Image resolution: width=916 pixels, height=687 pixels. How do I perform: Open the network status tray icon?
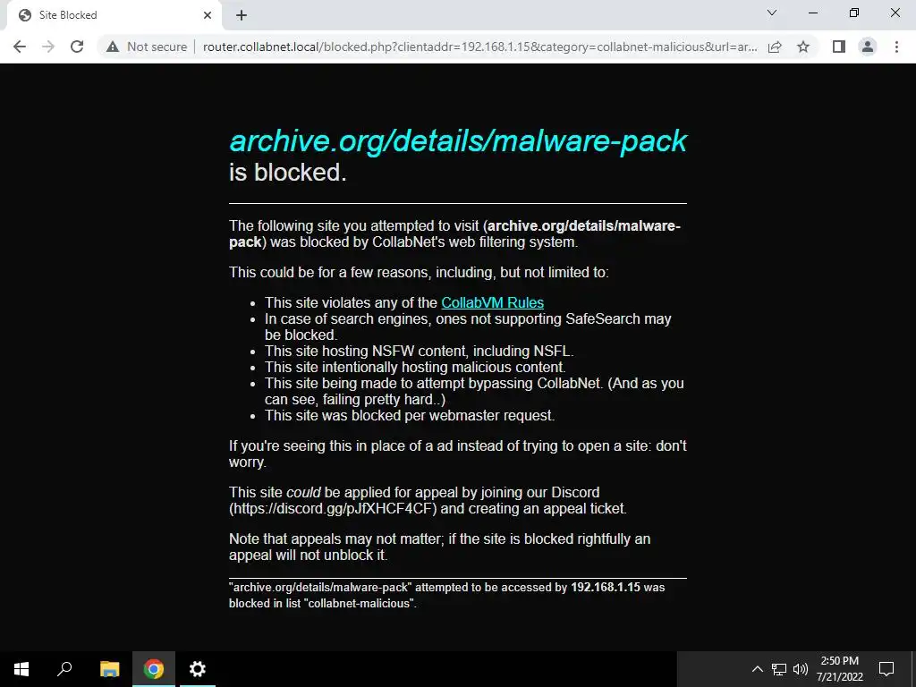(x=779, y=669)
